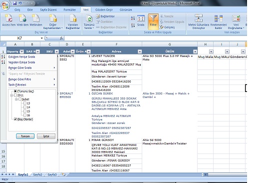The image size is (255, 183).
Task: Cancel the filter with İptal button
Action: click(46, 136)
